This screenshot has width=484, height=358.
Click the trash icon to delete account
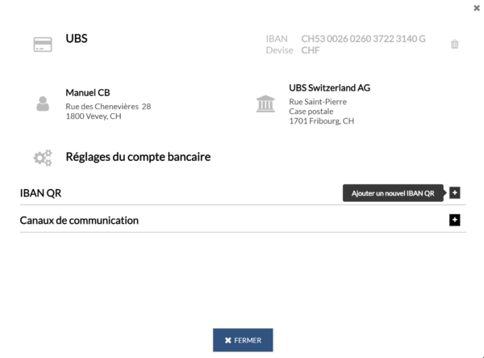click(x=454, y=44)
